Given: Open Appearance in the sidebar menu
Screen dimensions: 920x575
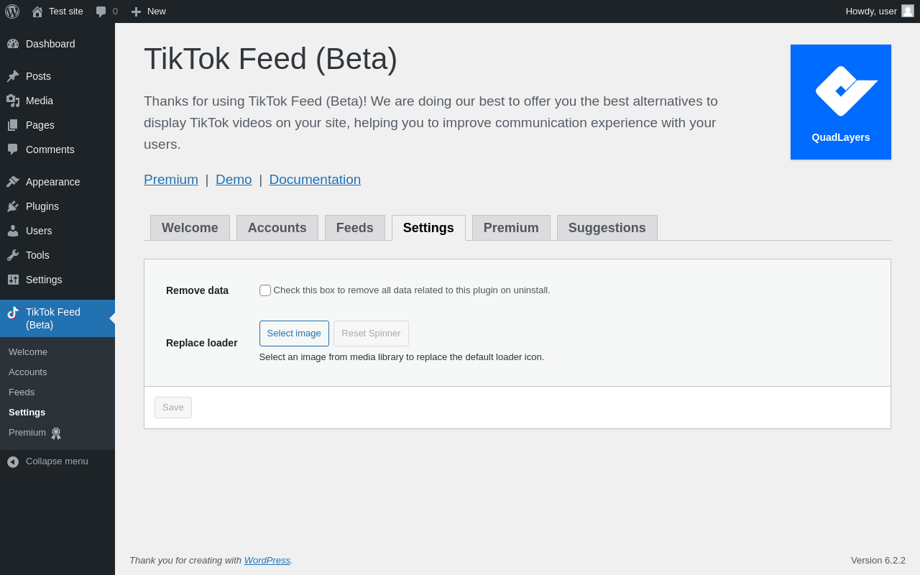Looking at the screenshot, I should (52, 182).
